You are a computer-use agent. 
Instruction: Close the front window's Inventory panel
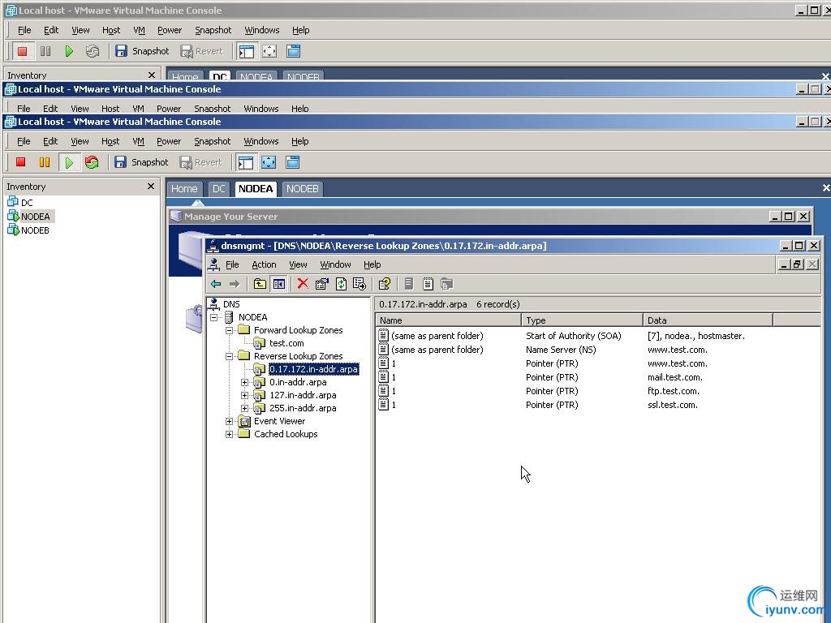[151, 187]
